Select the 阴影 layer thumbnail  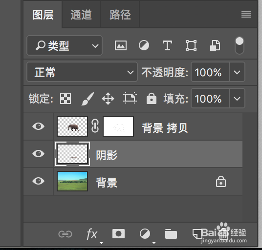[x=72, y=154]
